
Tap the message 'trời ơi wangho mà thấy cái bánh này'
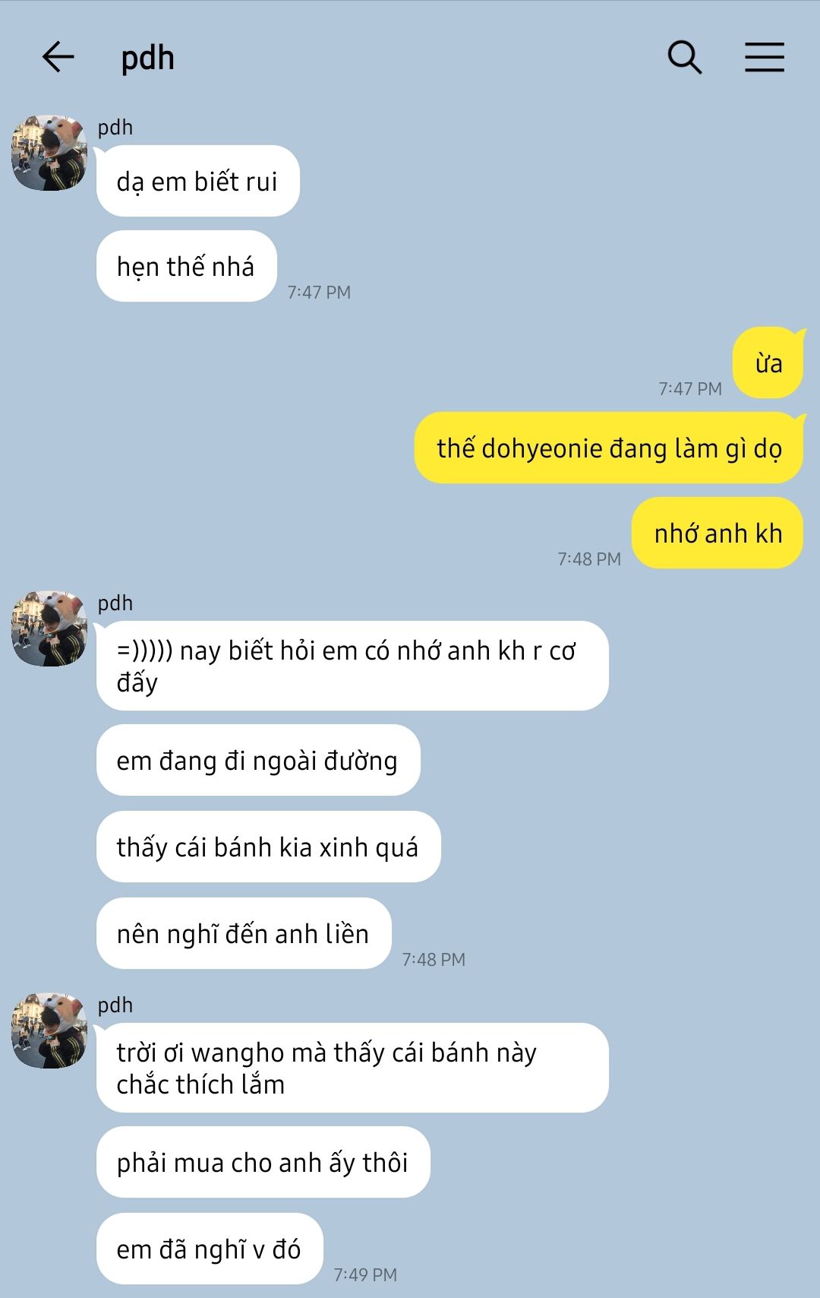(352, 1068)
